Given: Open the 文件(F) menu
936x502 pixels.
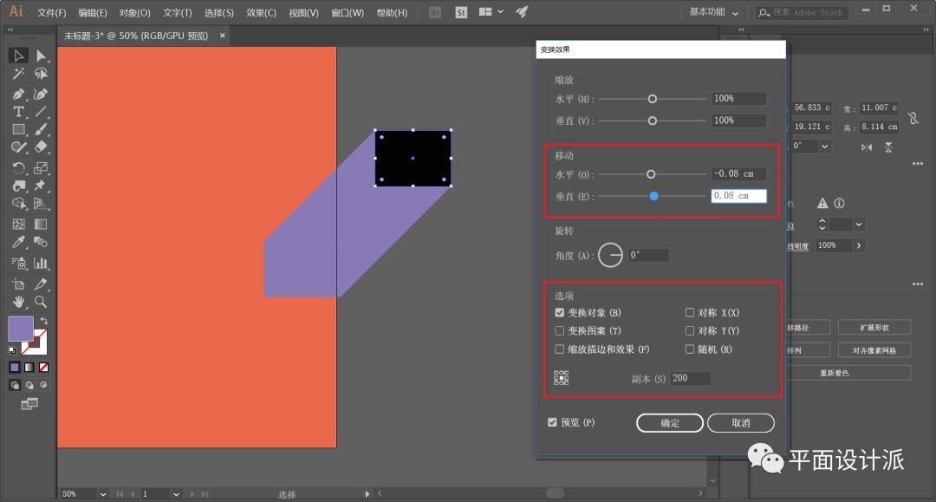Looking at the screenshot, I should coord(51,13).
